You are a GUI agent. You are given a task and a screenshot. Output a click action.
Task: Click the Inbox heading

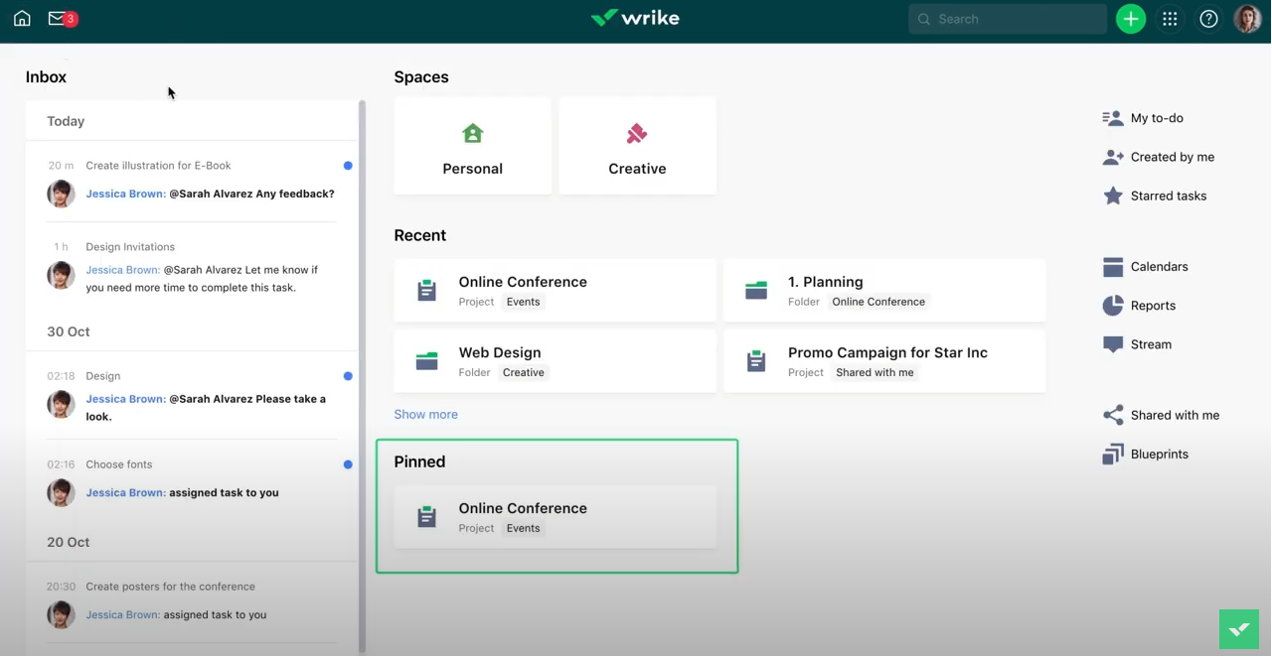47,76
